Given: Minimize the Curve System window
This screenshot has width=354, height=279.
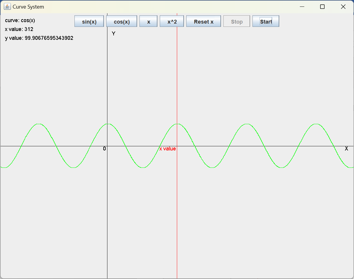Looking at the screenshot, I should (x=302, y=7).
